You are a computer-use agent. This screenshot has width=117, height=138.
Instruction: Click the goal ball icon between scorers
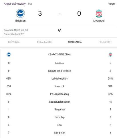(x=60, y=30)
